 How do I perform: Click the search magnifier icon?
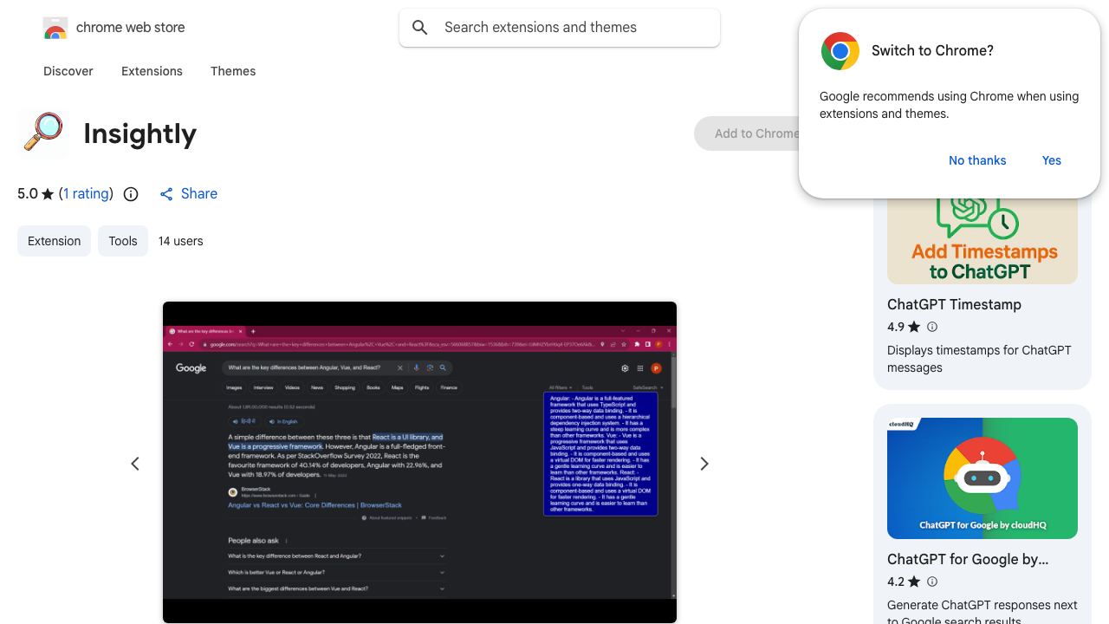tap(420, 28)
